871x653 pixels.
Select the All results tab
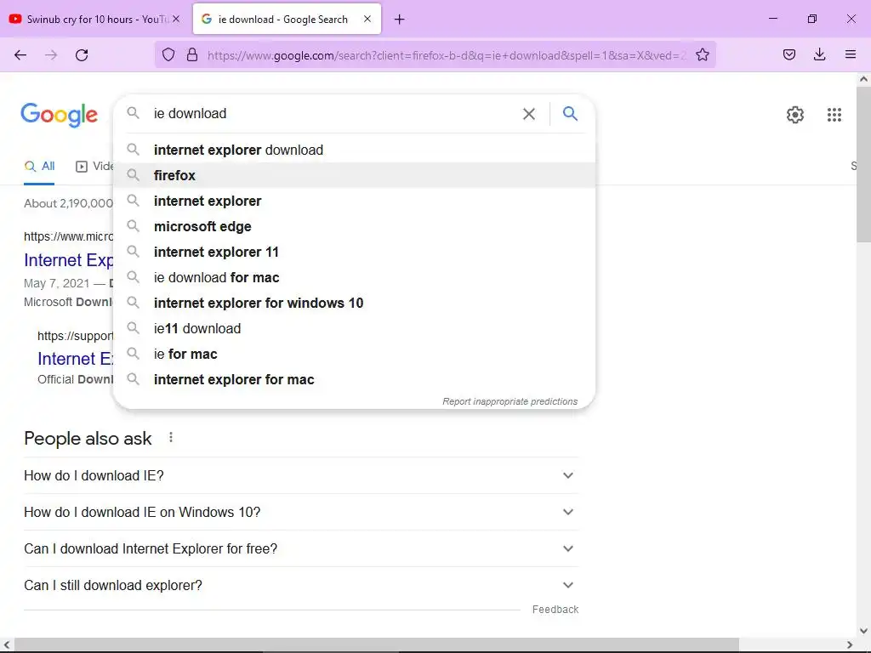click(39, 166)
